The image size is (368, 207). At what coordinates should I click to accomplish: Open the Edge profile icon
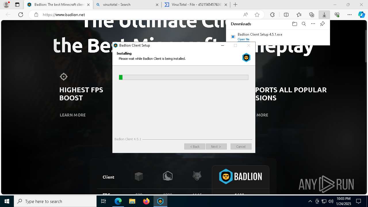tap(6, 5)
